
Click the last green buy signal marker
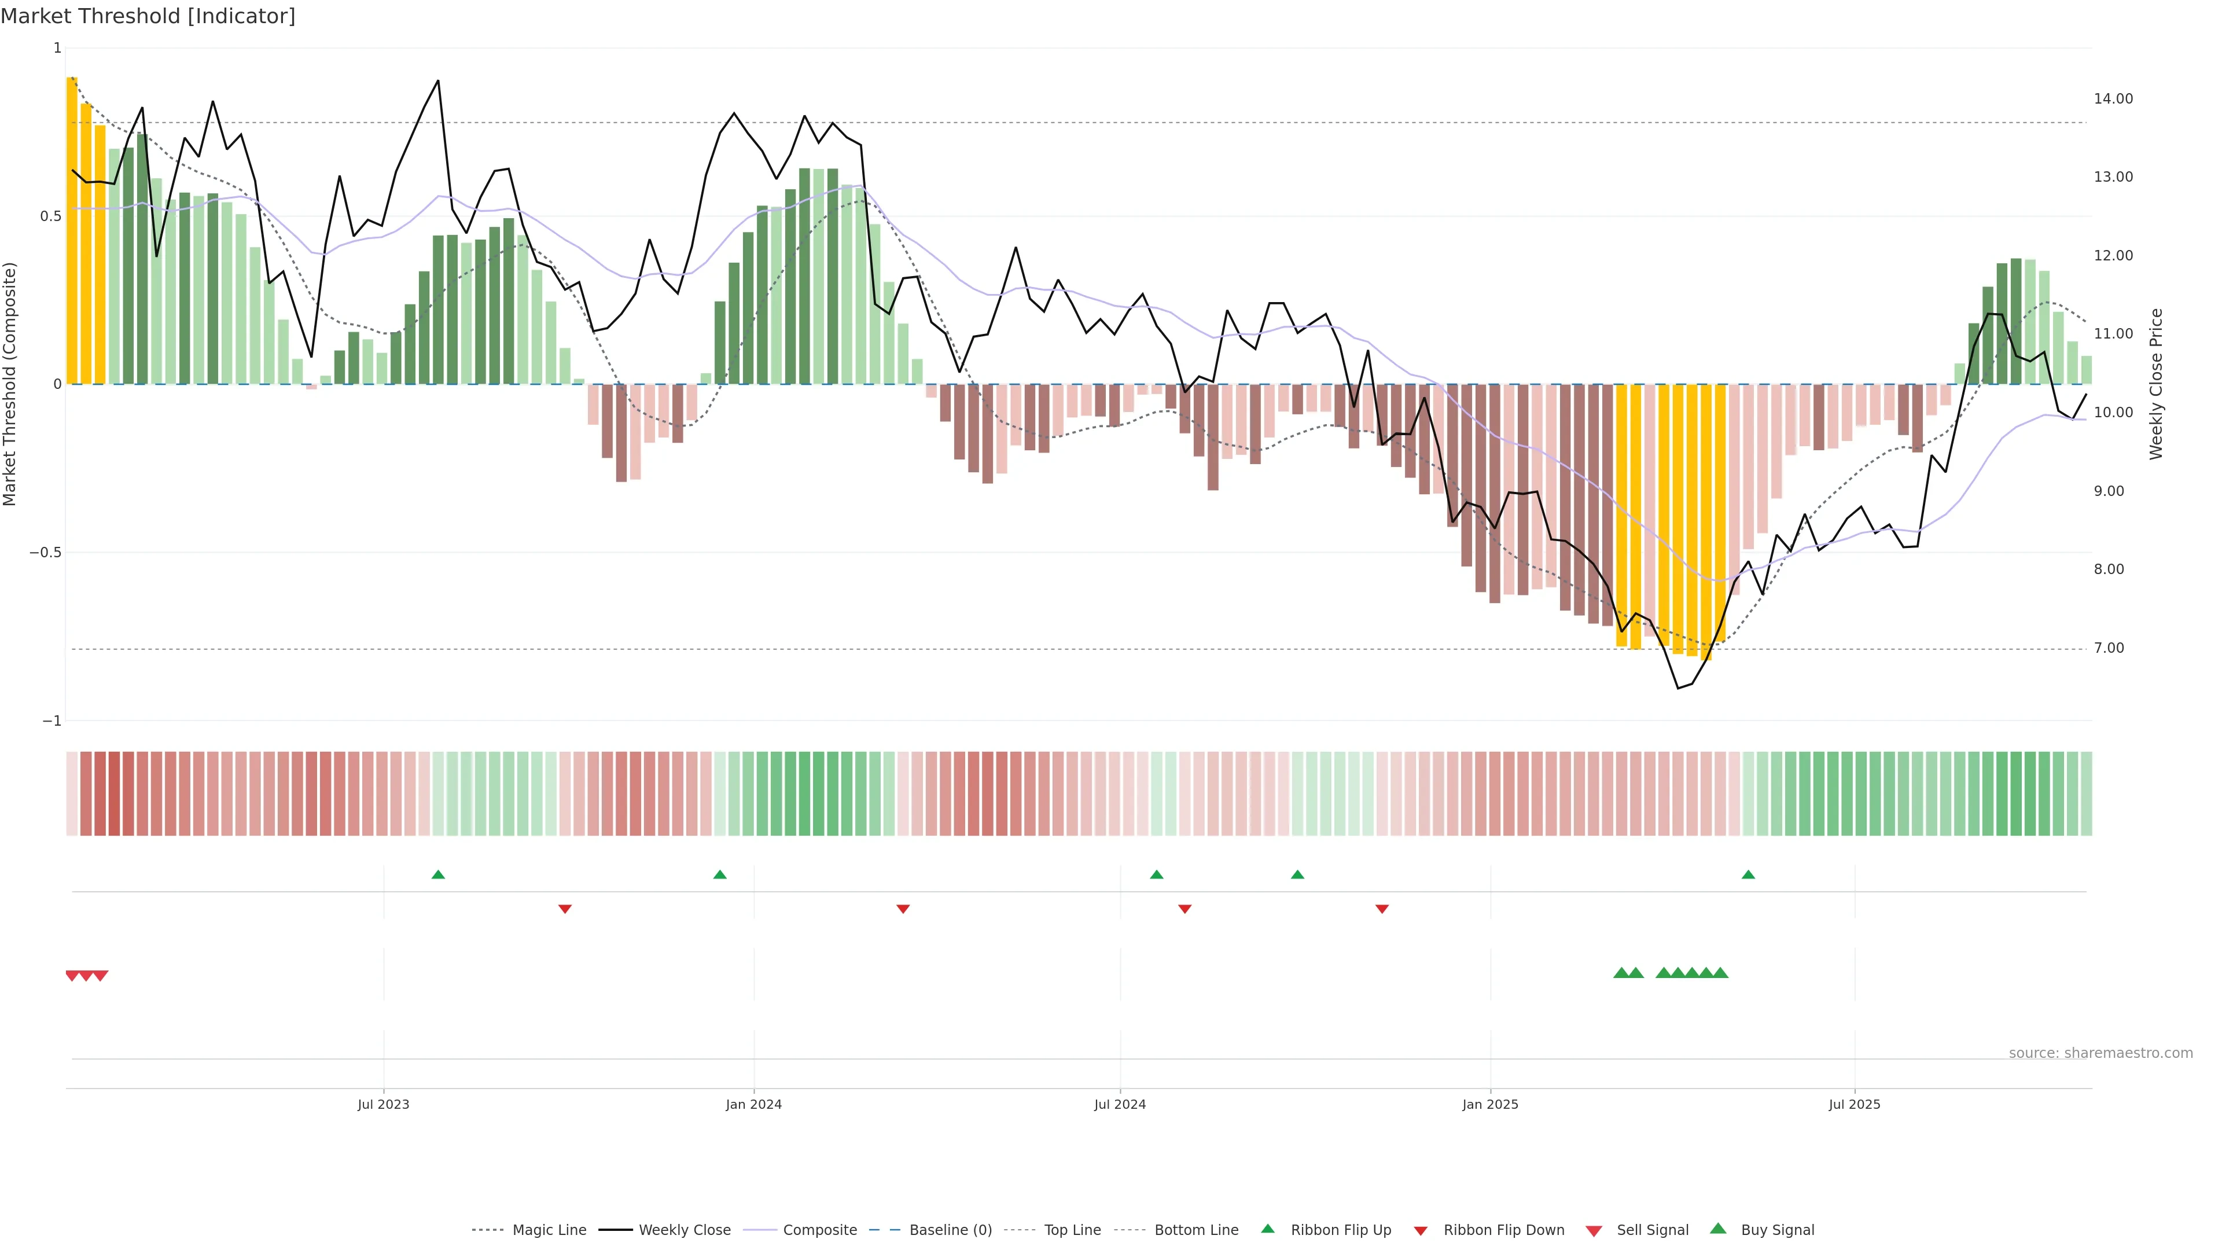click(x=1720, y=973)
